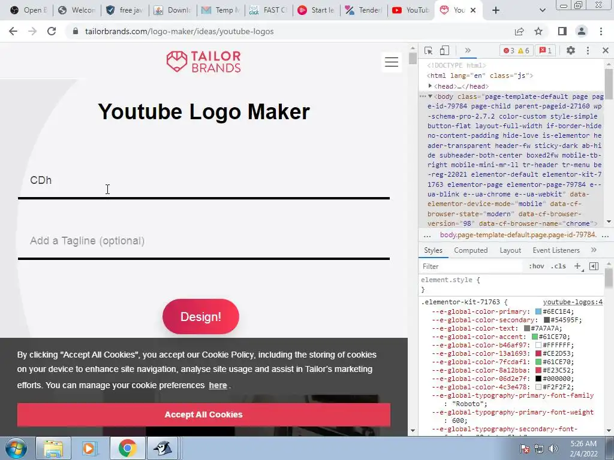Click the browser forward arrow
614x460 pixels.
32,31
